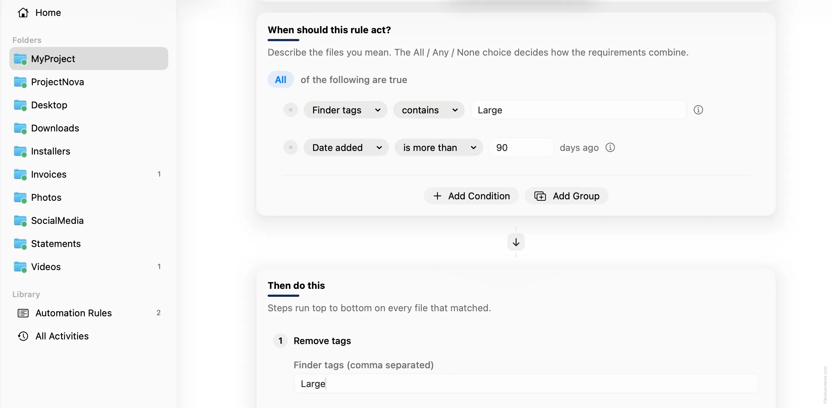The width and height of the screenshot is (832, 408).
Task: Open All Activities history
Action: 88,336
